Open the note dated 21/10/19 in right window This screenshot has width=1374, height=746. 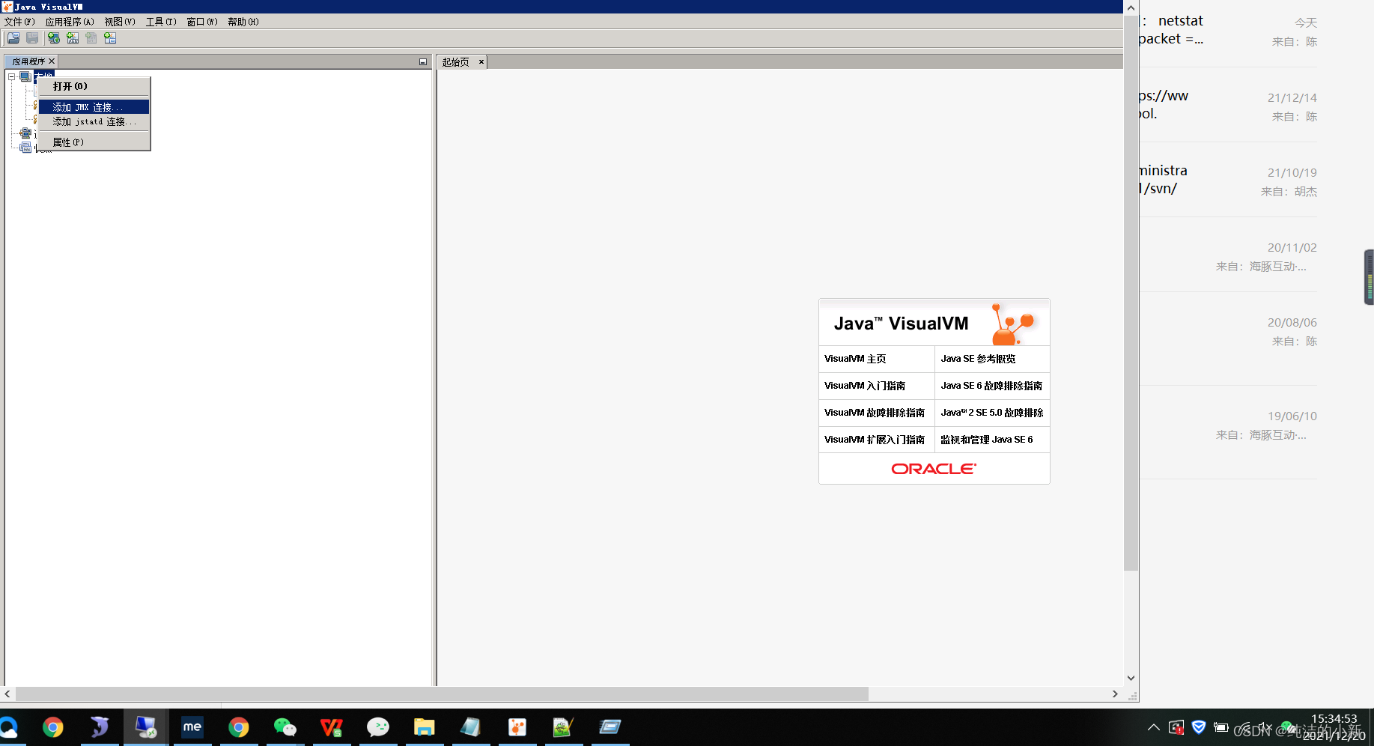[1228, 180]
